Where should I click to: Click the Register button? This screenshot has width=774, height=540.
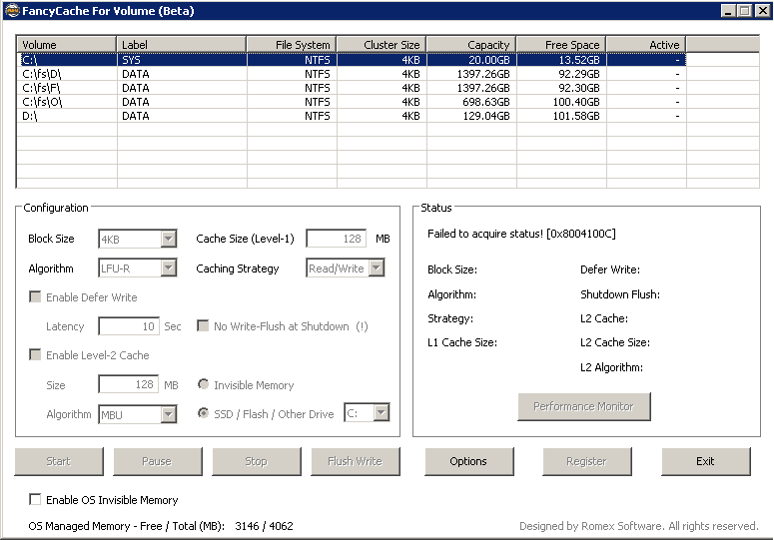pyautogui.click(x=587, y=461)
